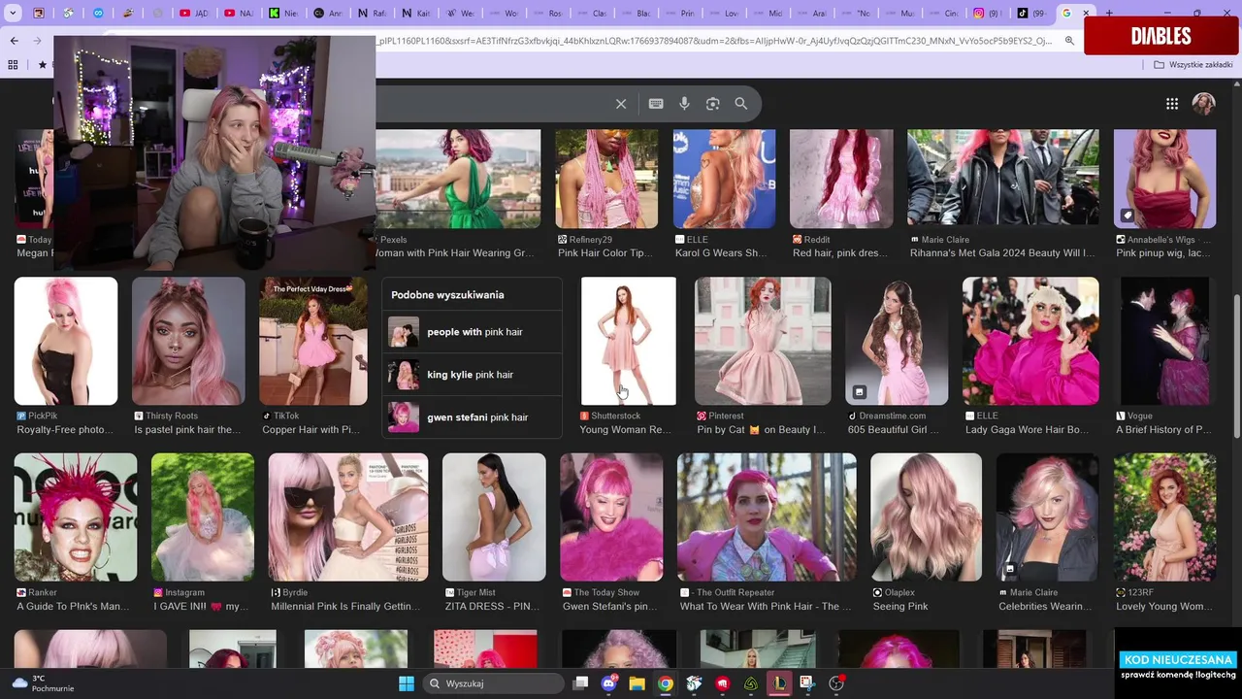The image size is (1242, 699).
Task: Switch to the NAJ YouTube tab
Action: 239,14
